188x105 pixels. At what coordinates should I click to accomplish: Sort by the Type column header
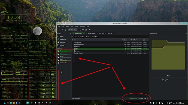pos(145,40)
